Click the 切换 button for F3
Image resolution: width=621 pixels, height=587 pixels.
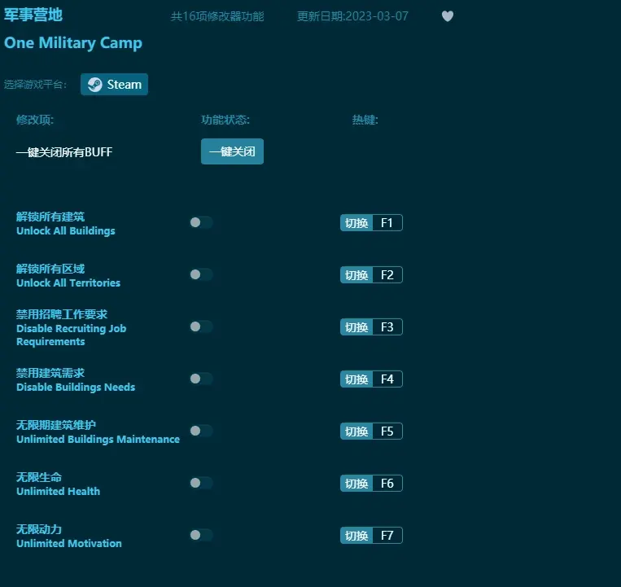pos(356,326)
